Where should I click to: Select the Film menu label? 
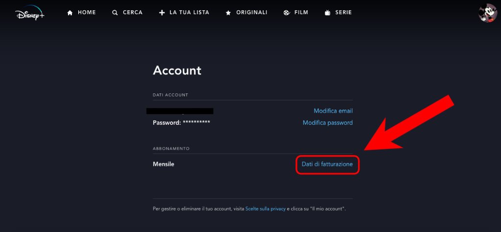click(x=301, y=13)
